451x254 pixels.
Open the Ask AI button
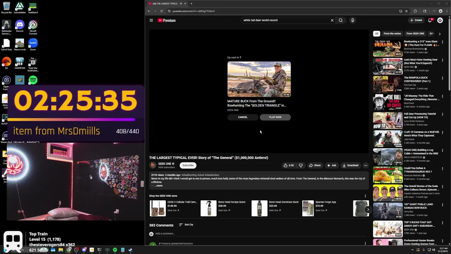coord(332,165)
